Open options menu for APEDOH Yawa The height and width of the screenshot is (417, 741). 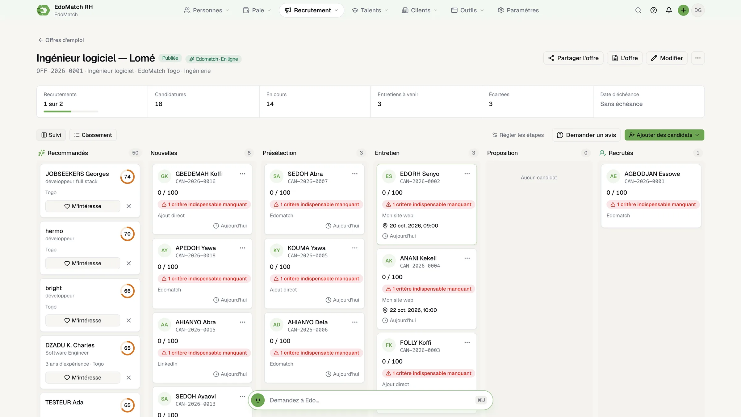pos(242,248)
